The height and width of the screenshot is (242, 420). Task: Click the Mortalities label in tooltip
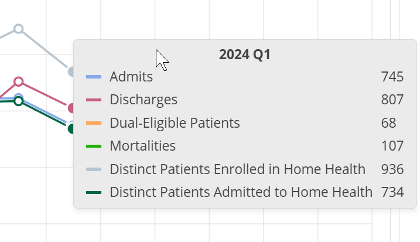[x=142, y=146]
